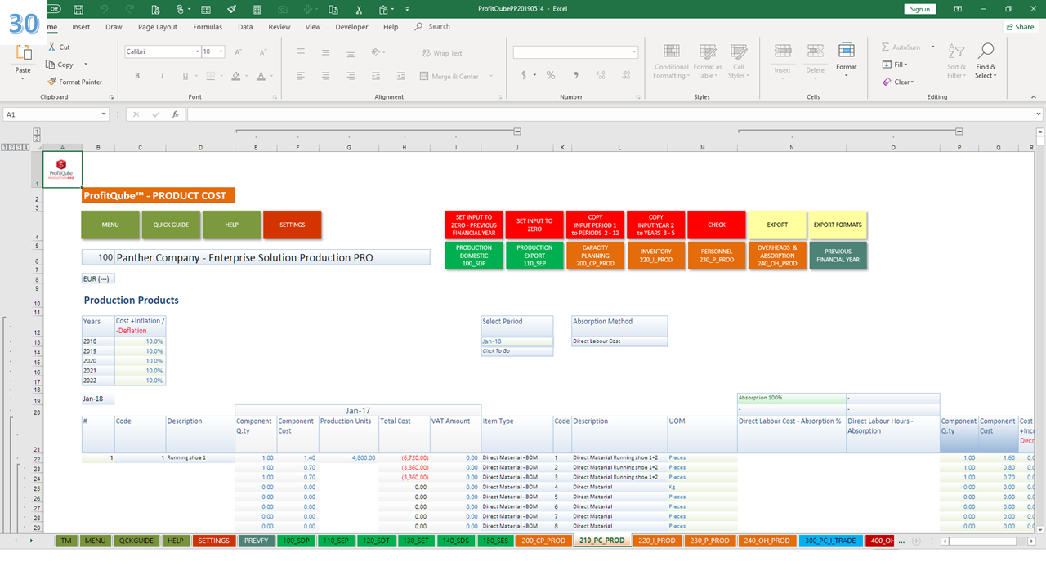Select the Jan-18 period cell
The height and width of the screenshot is (588, 1046).
coord(516,341)
